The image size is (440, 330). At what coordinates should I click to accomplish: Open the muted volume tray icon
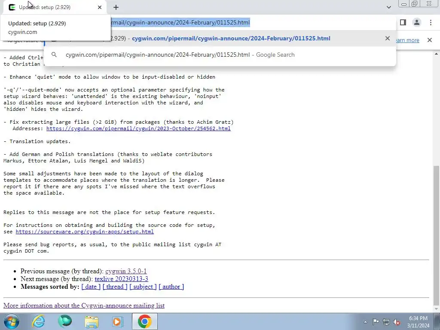(x=397, y=322)
